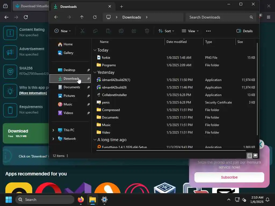Go back in File Explorer

56,17
